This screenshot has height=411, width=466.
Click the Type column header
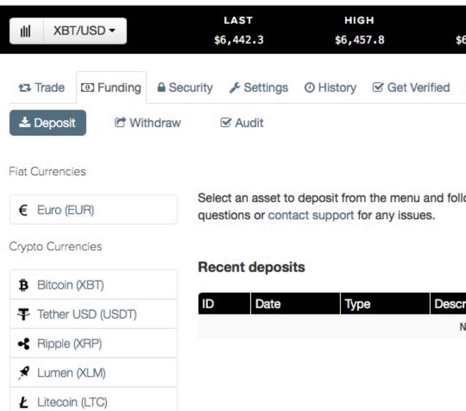(385, 304)
